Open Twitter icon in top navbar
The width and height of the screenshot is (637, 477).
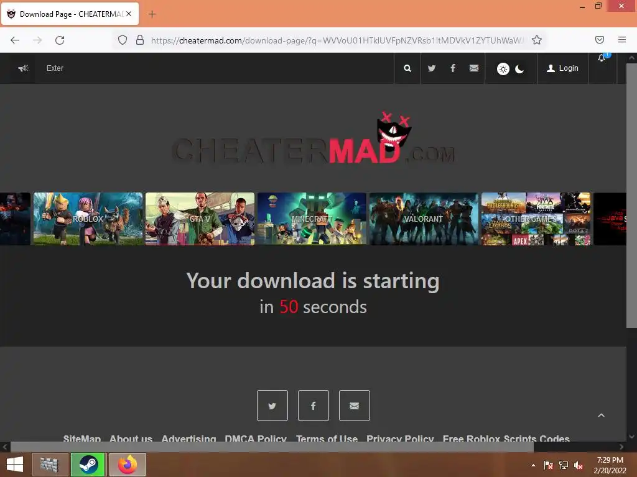click(x=432, y=68)
